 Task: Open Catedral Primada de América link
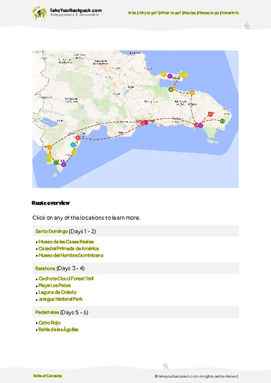pos(68,249)
